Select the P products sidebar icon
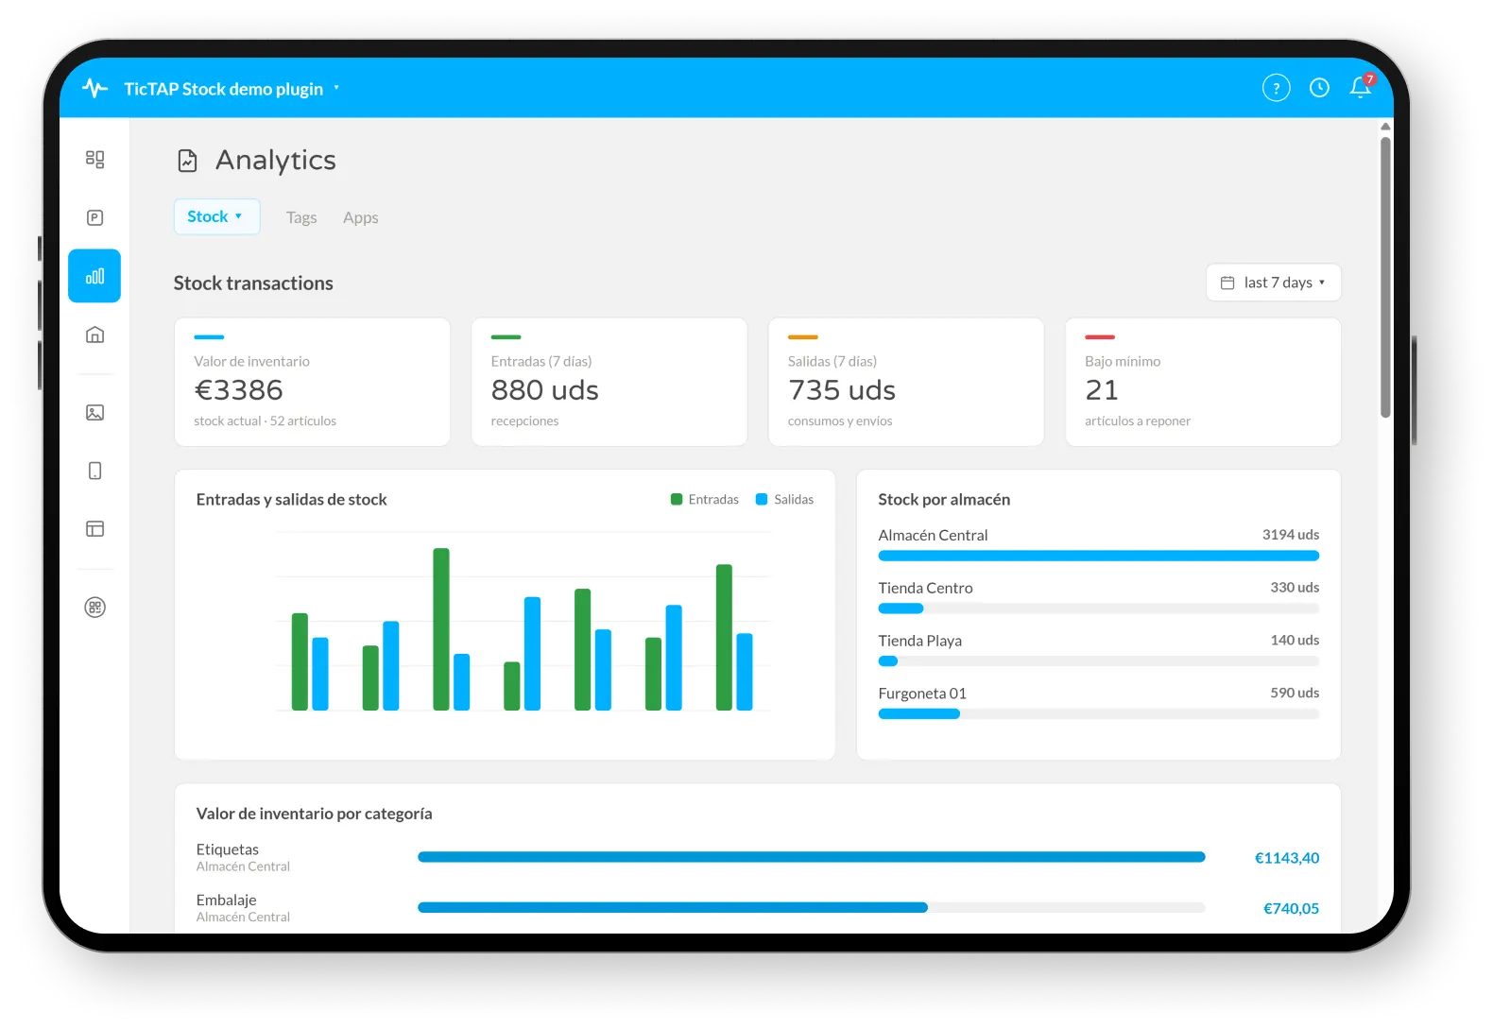This screenshot has width=1493, height=1029. [x=94, y=217]
